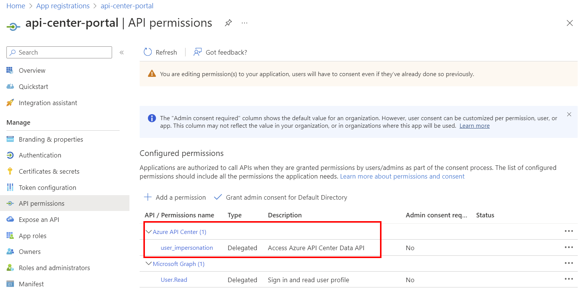This screenshot has width=583, height=301.
Task: Click the Expose an API cloud icon
Action: [x=10, y=220]
